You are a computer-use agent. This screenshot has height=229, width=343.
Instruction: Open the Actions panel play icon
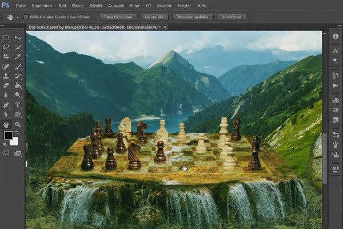(336, 85)
